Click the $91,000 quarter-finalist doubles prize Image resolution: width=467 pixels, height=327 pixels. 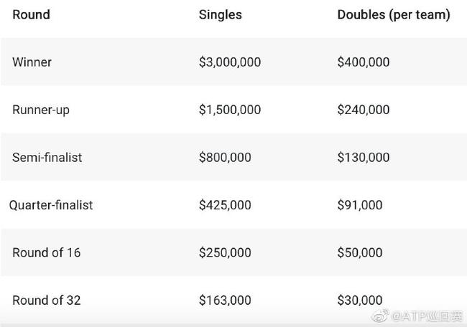click(360, 205)
